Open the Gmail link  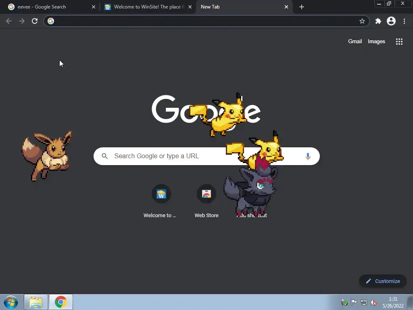point(355,42)
